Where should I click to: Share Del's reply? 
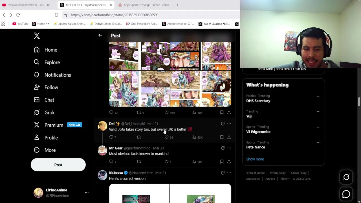(229, 137)
